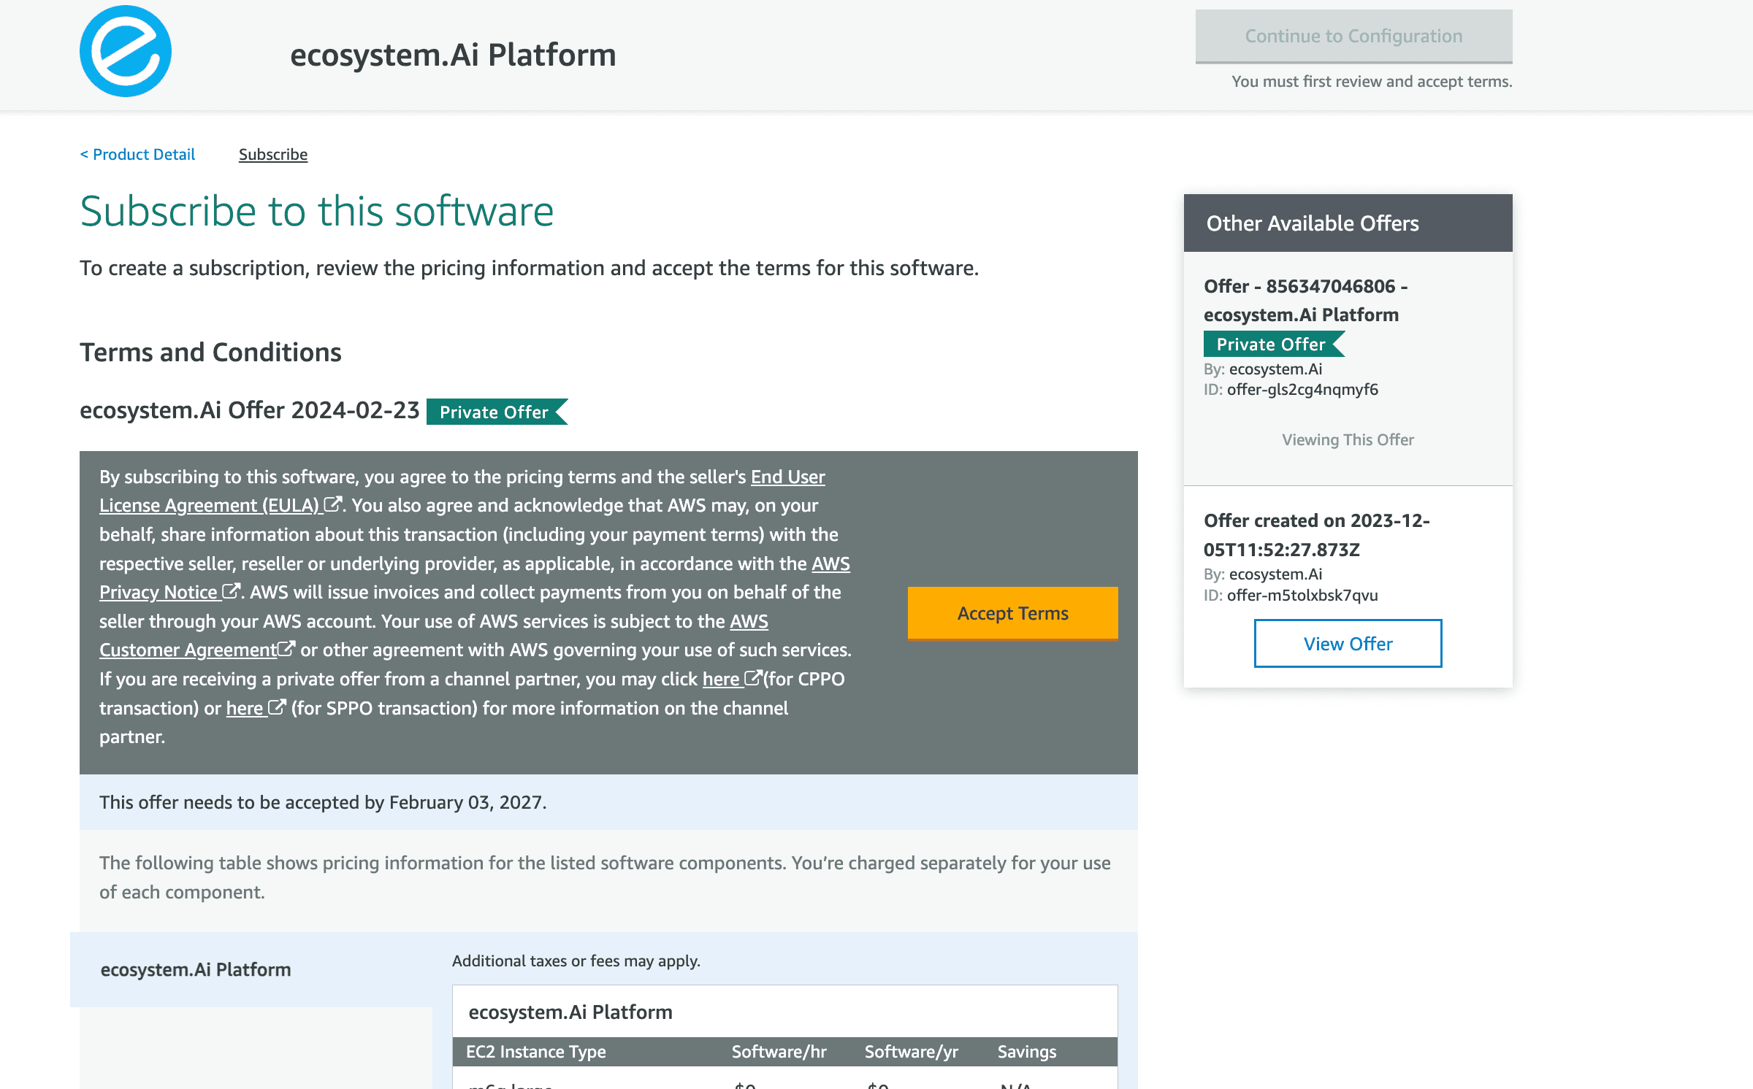
Task: Click the Accept Terms button
Action: click(1012, 613)
